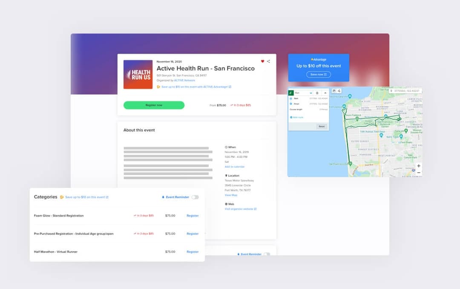Screen dimensions: 460x289
Task: Click the Location pin icon above Texas Motor Speedway
Action: 225,175
